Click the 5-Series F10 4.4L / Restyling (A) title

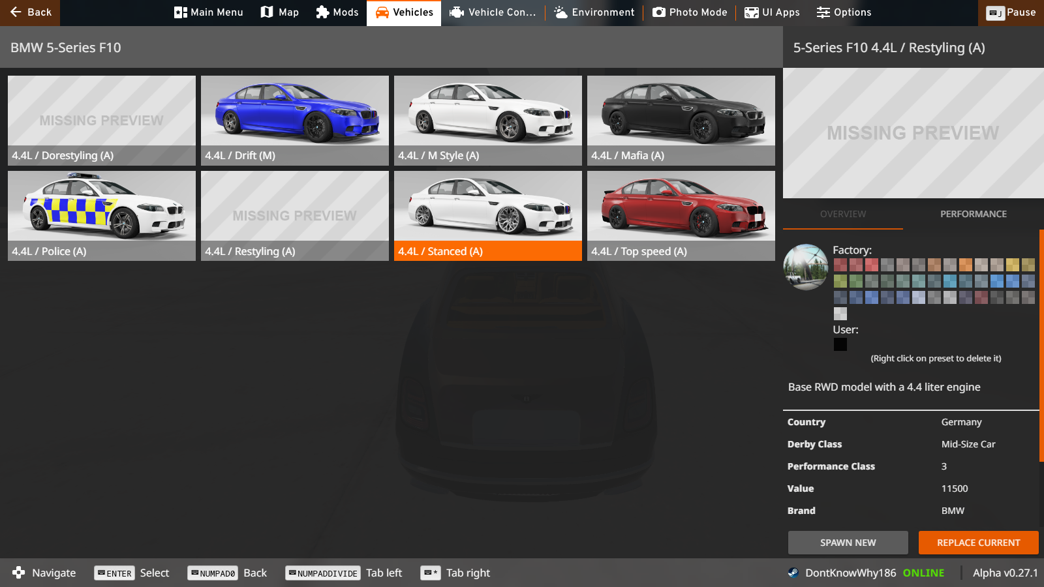click(x=889, y=48)
